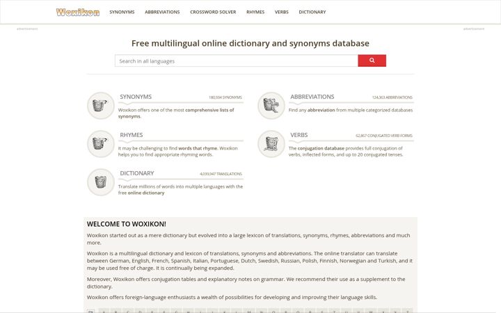Image resolution: width=501 pixels, height=313 pixels.
Task: Open the Verbs menu item
Action: [282, 12]
